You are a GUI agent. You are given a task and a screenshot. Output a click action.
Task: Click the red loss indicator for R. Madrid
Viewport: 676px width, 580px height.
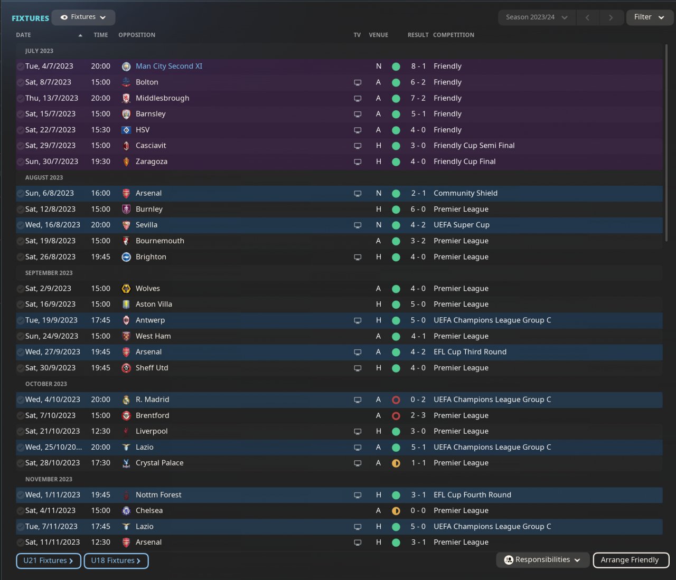click(x=396, y=400)
